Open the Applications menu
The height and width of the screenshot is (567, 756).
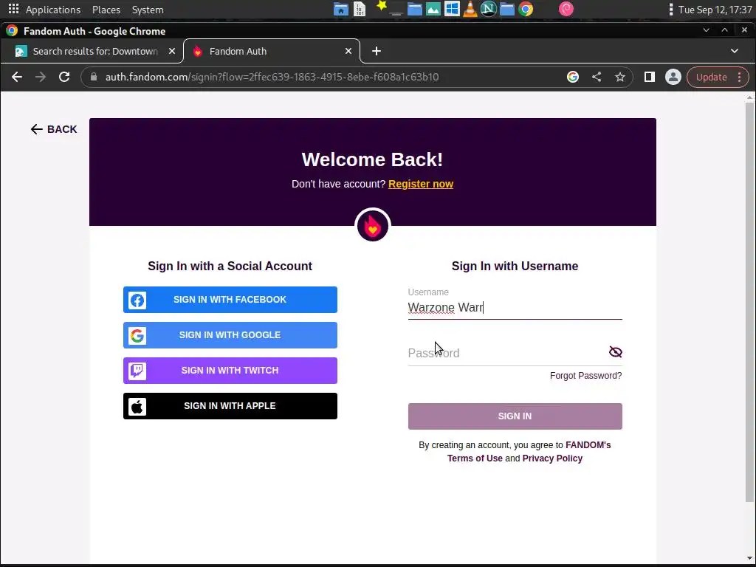[x=53, y=10]
